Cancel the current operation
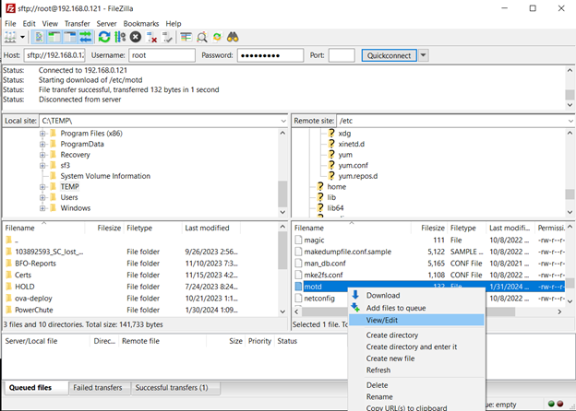This screenshot has width=576, height=411. tap(136, 37)
